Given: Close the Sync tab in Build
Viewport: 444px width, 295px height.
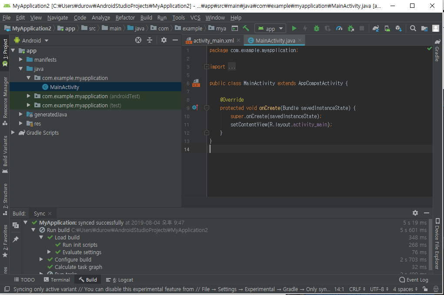Looking at the screenshot, I should click(50, 214).
